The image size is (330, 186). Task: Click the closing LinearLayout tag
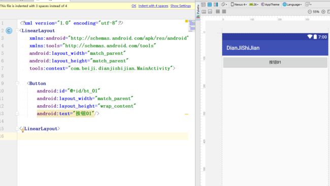coord(40,129)
